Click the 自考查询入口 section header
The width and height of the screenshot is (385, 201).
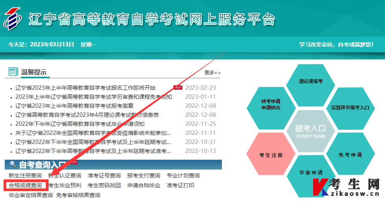pos(113,164)
